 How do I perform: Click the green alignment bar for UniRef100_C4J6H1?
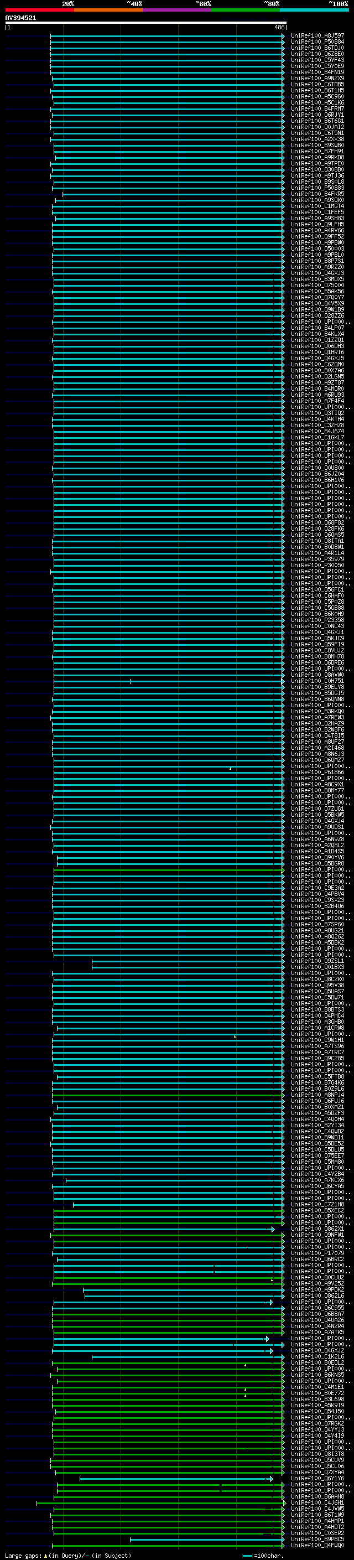tap(161, 1503)
